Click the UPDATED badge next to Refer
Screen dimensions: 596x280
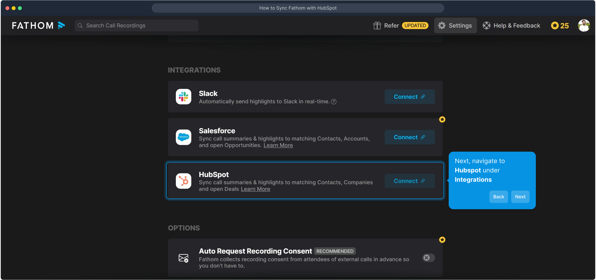point(415,25)
